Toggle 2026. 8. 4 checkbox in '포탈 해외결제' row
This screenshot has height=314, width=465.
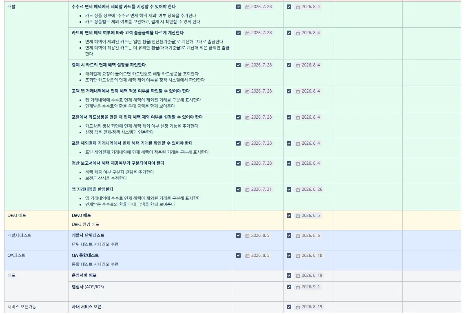pos(289,143)
